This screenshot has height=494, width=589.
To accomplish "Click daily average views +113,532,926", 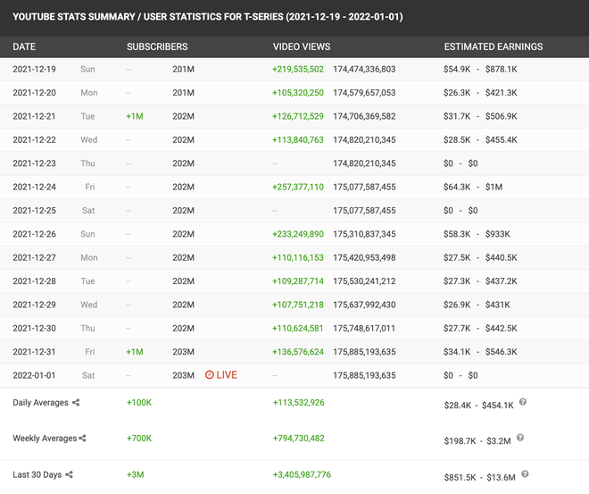I will click(x=299, y=403).
